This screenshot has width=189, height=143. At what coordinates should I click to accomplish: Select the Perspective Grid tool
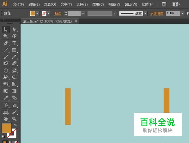[x=14, y=84]
